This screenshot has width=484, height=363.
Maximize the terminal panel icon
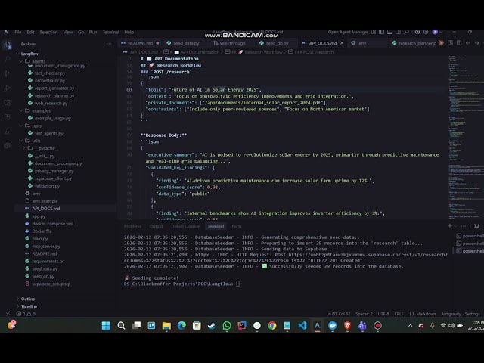tap(476, 226)
